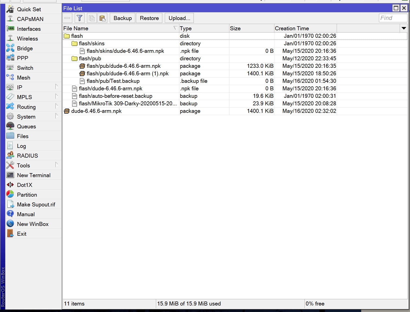Viewport: 410px width, 312px height.
Task: Click the Wireless icon
Action: (x=10, y=39)
